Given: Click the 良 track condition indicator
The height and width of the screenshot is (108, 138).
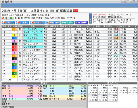Looking at the screenshot, I should click(11, 18).
